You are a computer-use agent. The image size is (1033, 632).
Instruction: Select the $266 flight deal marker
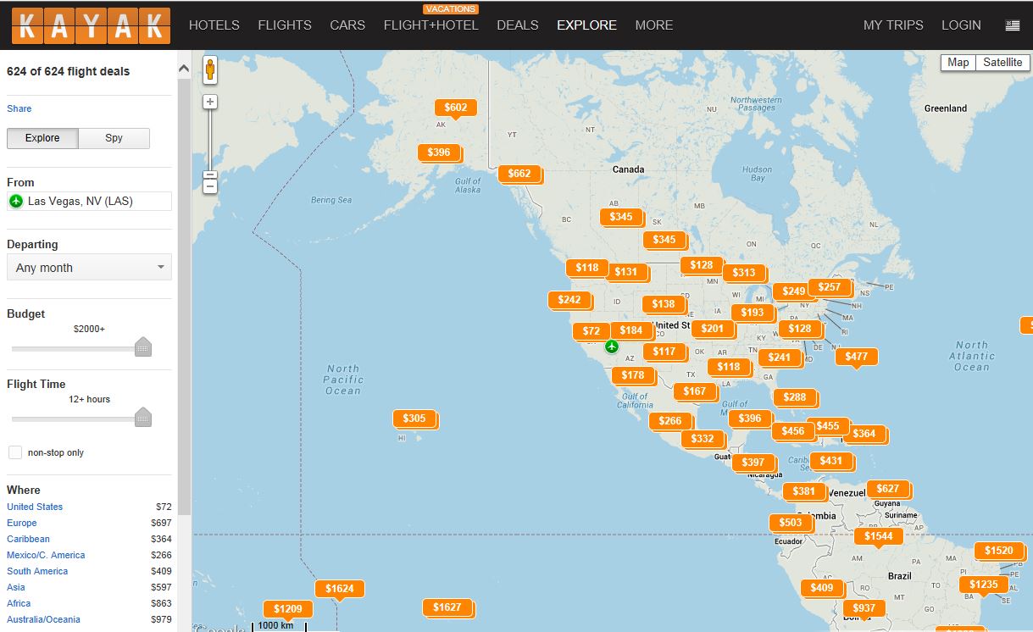670,421
